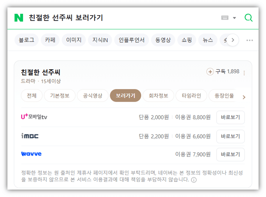The image size is (266, 197).
Task: Open the 뉴스 tab
Action: 208,40
